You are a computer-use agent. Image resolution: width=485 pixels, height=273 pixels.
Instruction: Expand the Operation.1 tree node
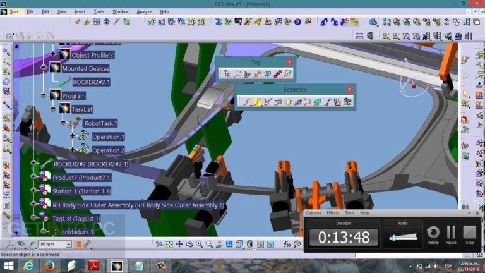click(x=73, y=136)
